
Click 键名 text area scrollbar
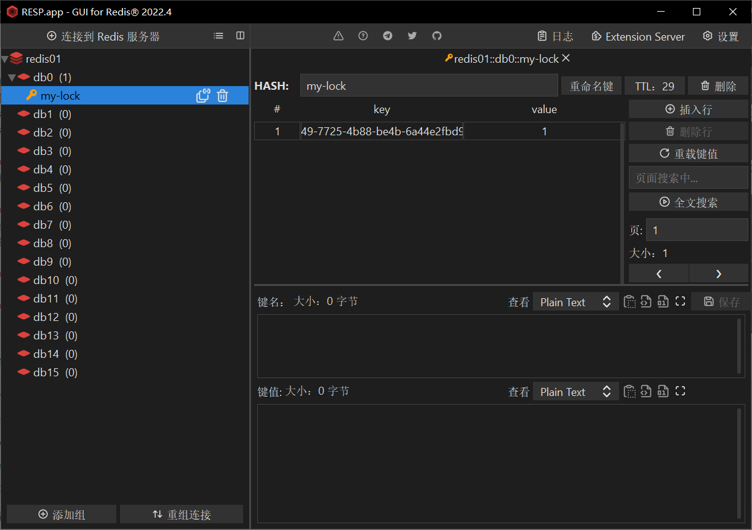tap(740, 346)
